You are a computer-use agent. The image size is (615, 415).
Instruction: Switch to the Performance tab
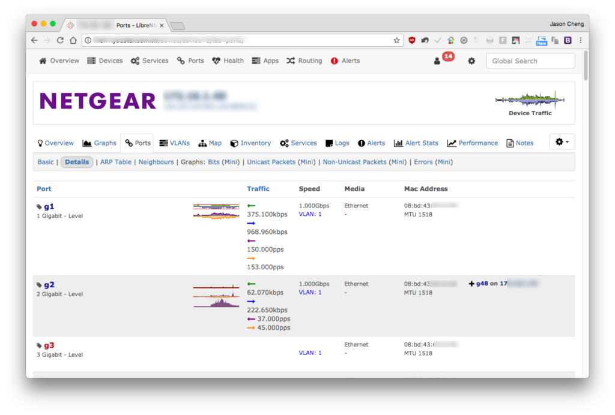[473, 143]
